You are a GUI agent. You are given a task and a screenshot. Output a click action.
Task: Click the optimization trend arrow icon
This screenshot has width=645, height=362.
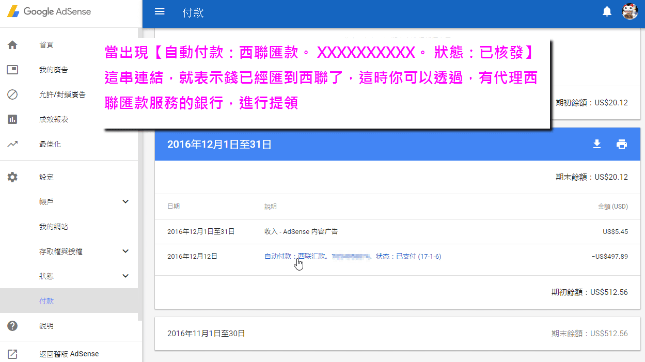tap(12, 144)
